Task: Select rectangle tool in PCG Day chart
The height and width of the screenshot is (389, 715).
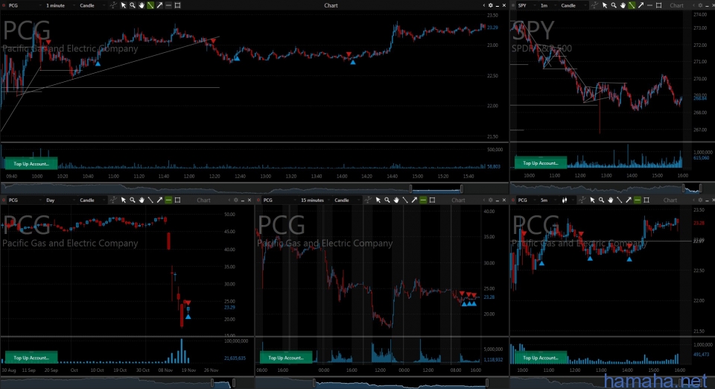Action: click(178, 200)
